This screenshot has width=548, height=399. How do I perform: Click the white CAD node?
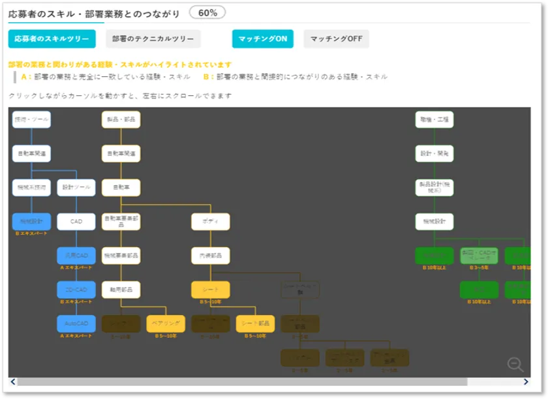click(x=76, y=222)
